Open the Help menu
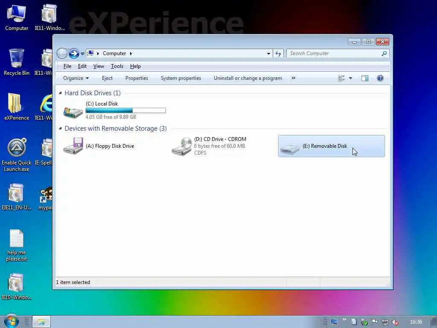437x328 pixels. pyautogui.click(x=135, y=66)
